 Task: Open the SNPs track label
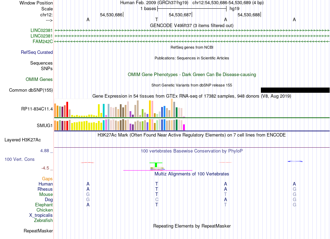(47, 68)
